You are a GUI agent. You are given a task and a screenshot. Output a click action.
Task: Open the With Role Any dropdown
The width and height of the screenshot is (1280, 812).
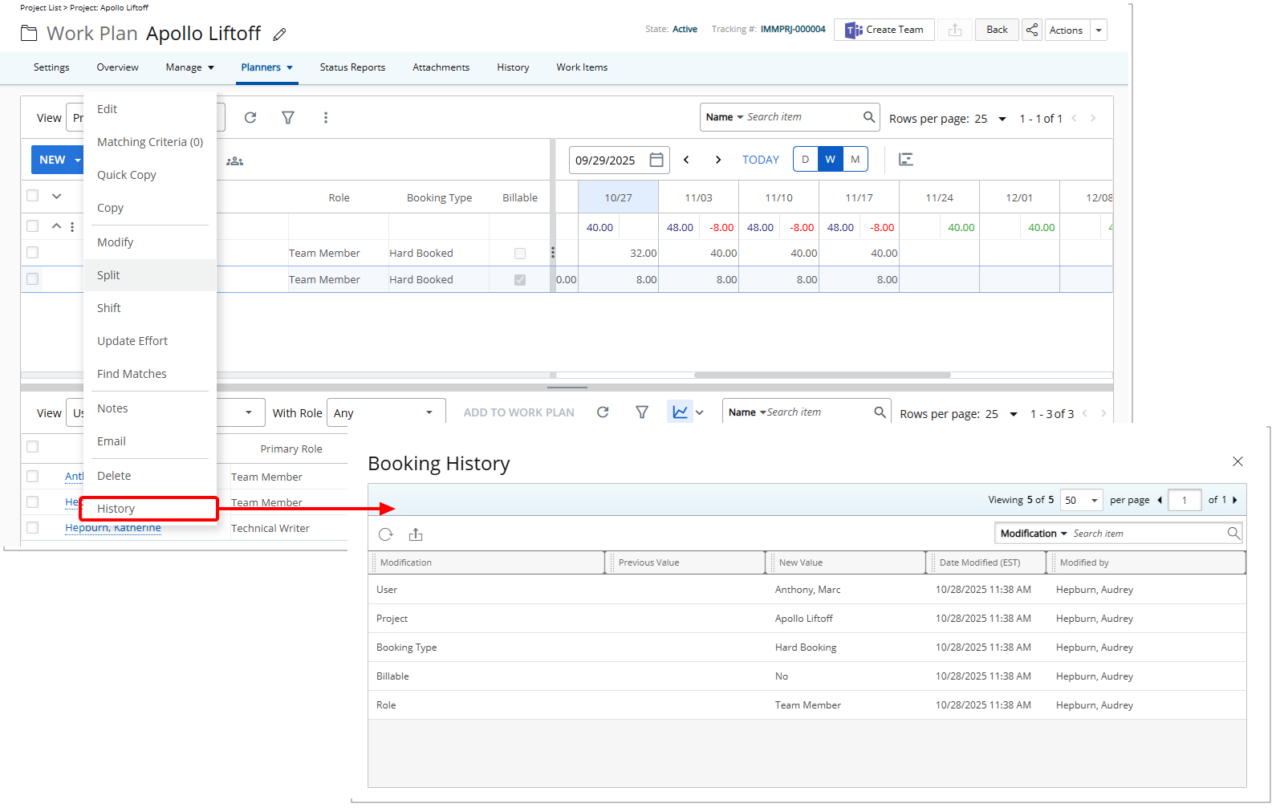pyautogui.click(x=386, y=412)
